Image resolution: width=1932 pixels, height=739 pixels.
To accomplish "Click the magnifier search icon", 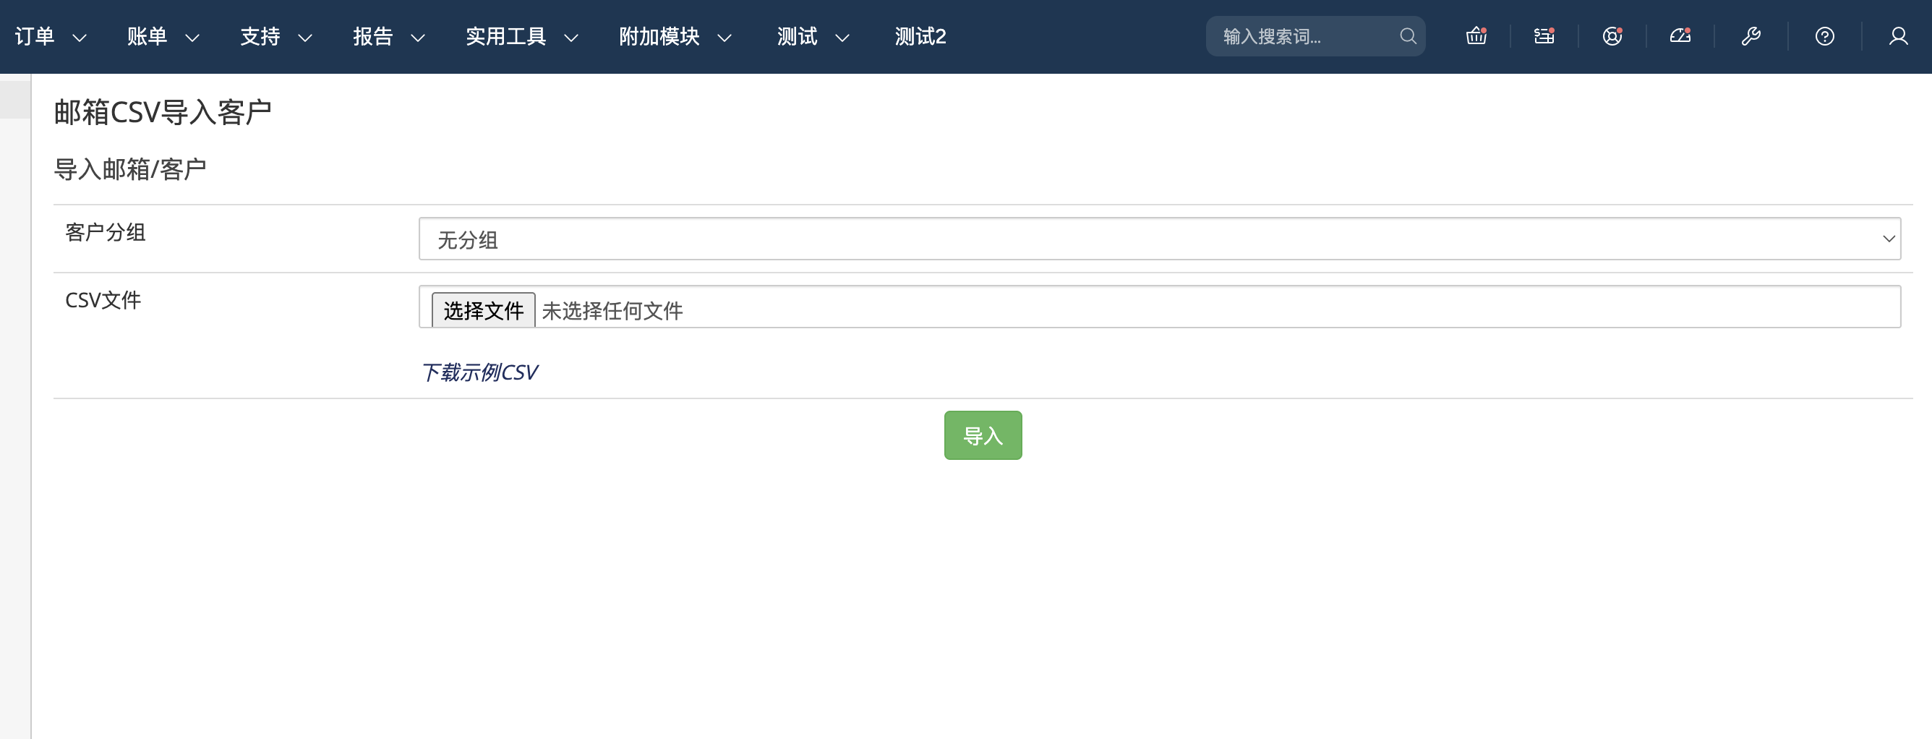I will tap(1408, 36).
